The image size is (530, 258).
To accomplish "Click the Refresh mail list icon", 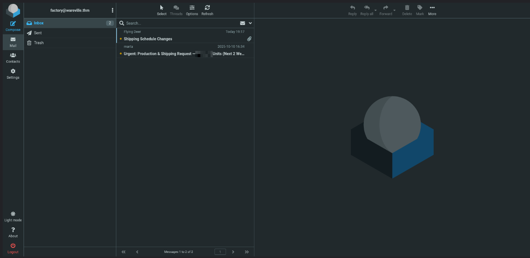I will (x=207, y=10).
